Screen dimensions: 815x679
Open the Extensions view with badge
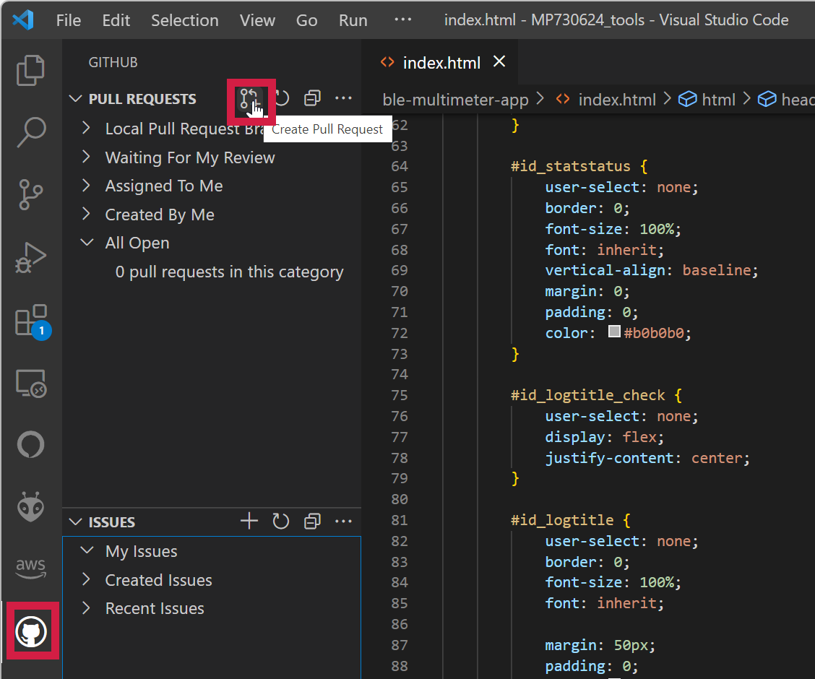(x=33, y=321)
